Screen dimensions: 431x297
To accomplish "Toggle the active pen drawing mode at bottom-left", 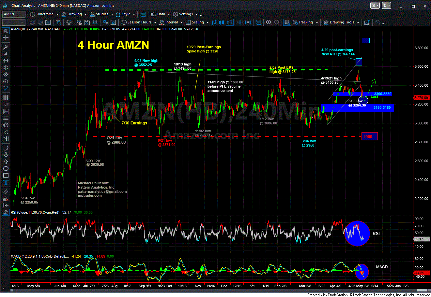I will point(6,212).
